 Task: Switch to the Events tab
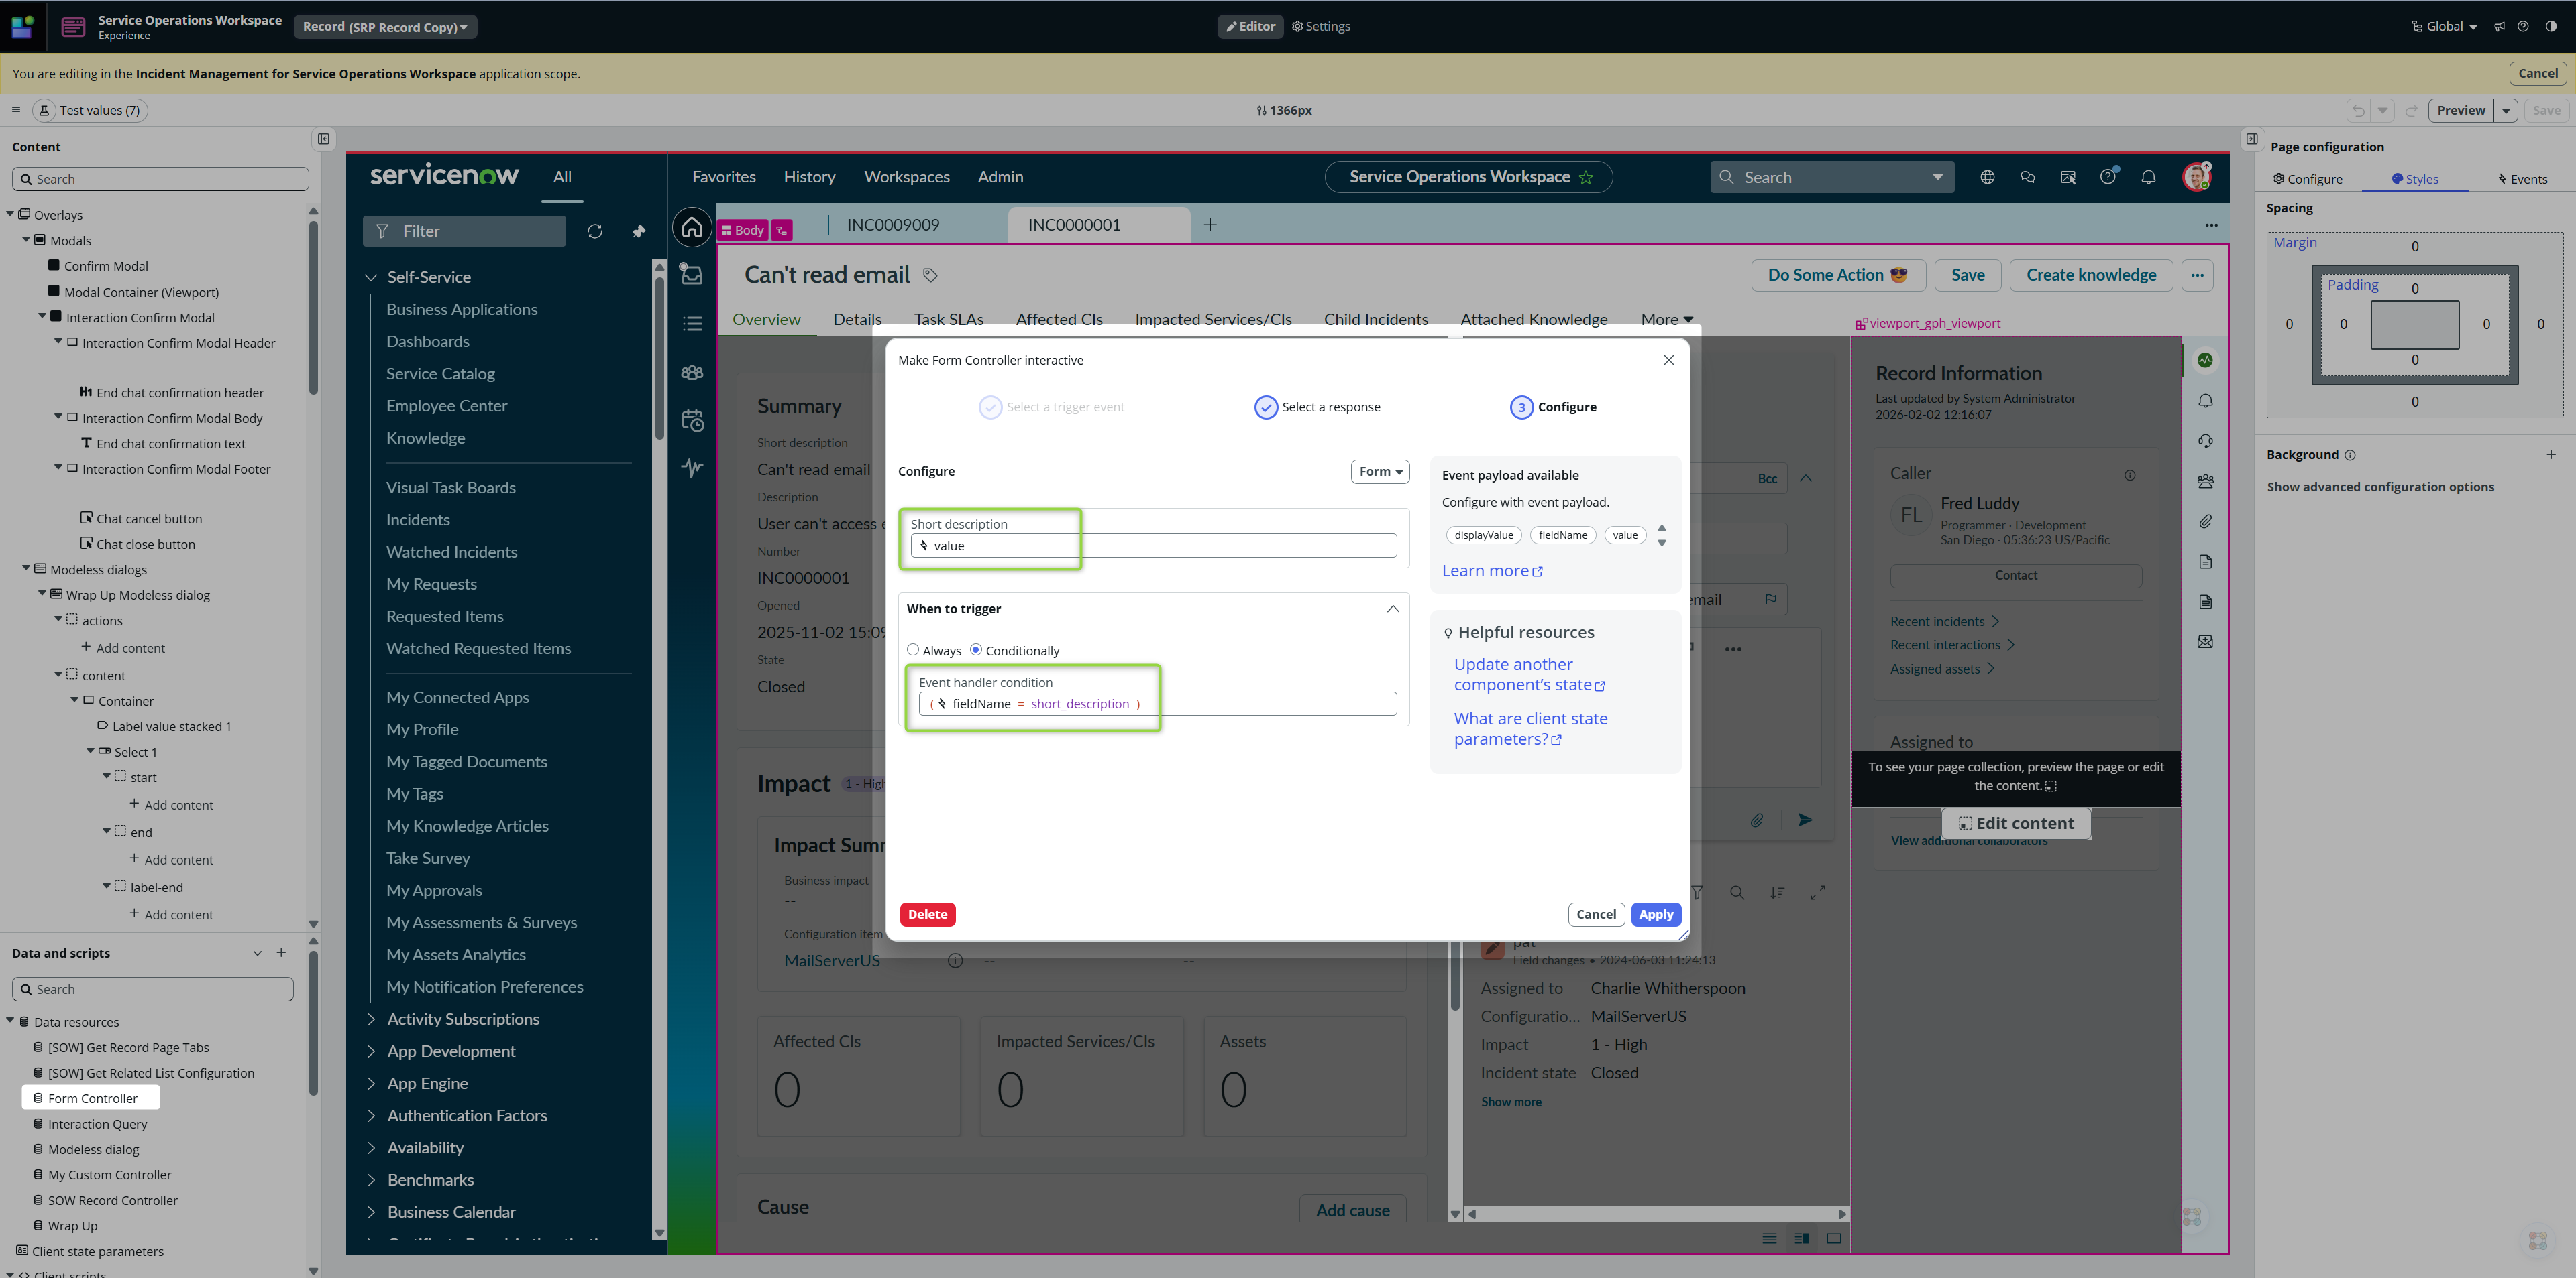2522,179
